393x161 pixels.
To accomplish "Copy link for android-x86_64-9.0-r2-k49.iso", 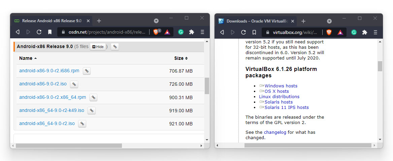I will click(x=92, y=111).
